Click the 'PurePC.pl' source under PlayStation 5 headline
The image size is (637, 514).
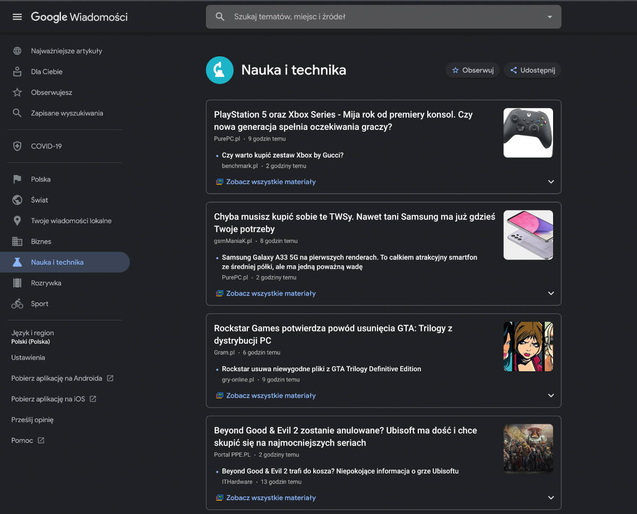(x=227, y=138)
